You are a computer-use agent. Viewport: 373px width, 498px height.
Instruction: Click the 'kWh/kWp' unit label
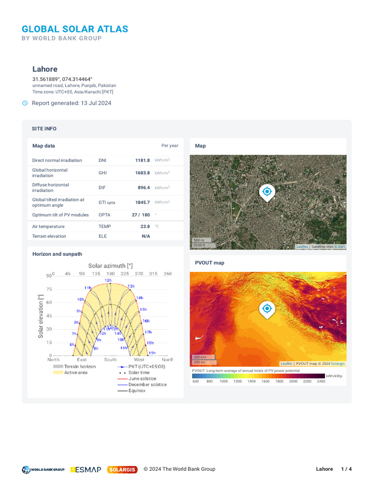(334, 376)
